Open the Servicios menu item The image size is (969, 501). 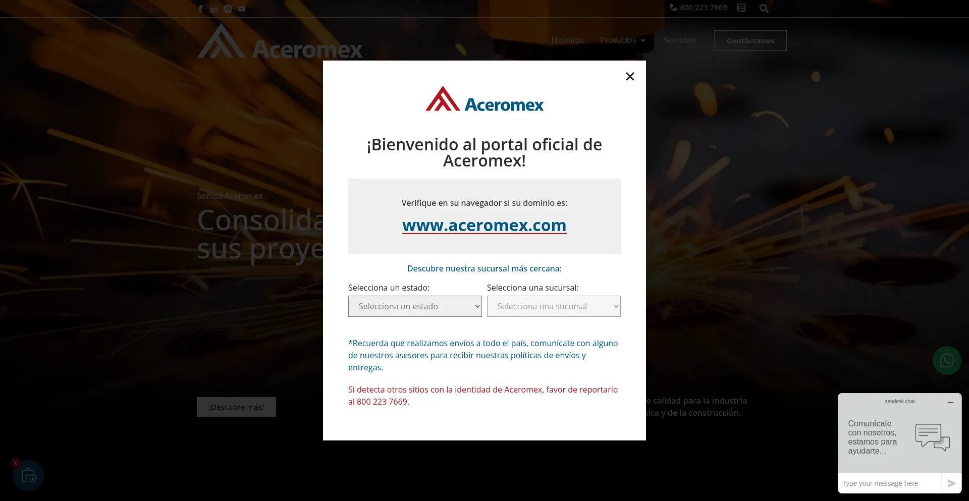(679, 40)
